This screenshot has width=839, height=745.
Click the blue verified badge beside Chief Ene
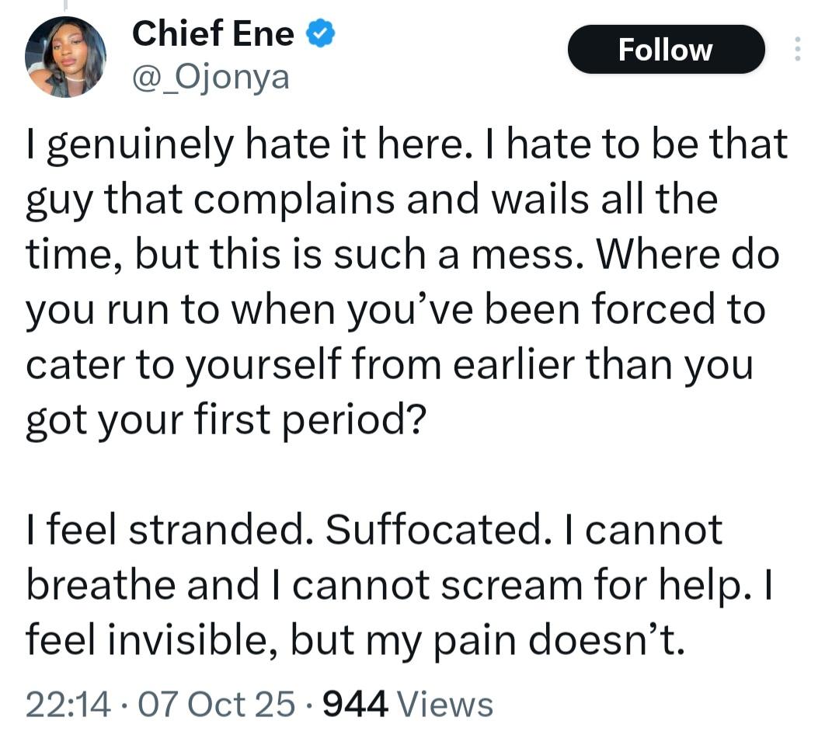[322, 35]
